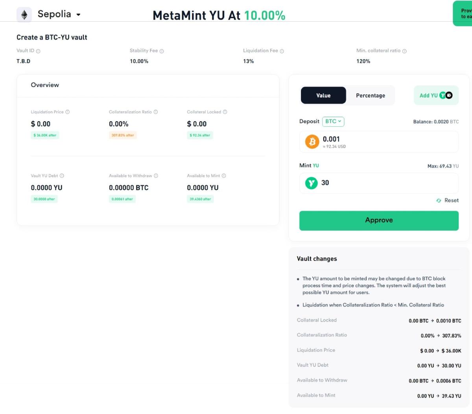Click the Vault ID info icon
This screenshot has width=472, height=414.
38,51
